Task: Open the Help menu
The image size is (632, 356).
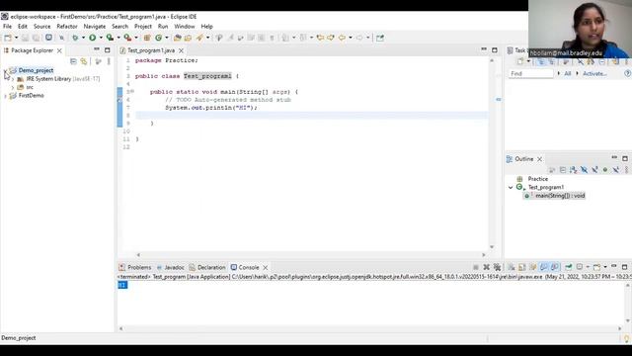Action: coord(206,27)
